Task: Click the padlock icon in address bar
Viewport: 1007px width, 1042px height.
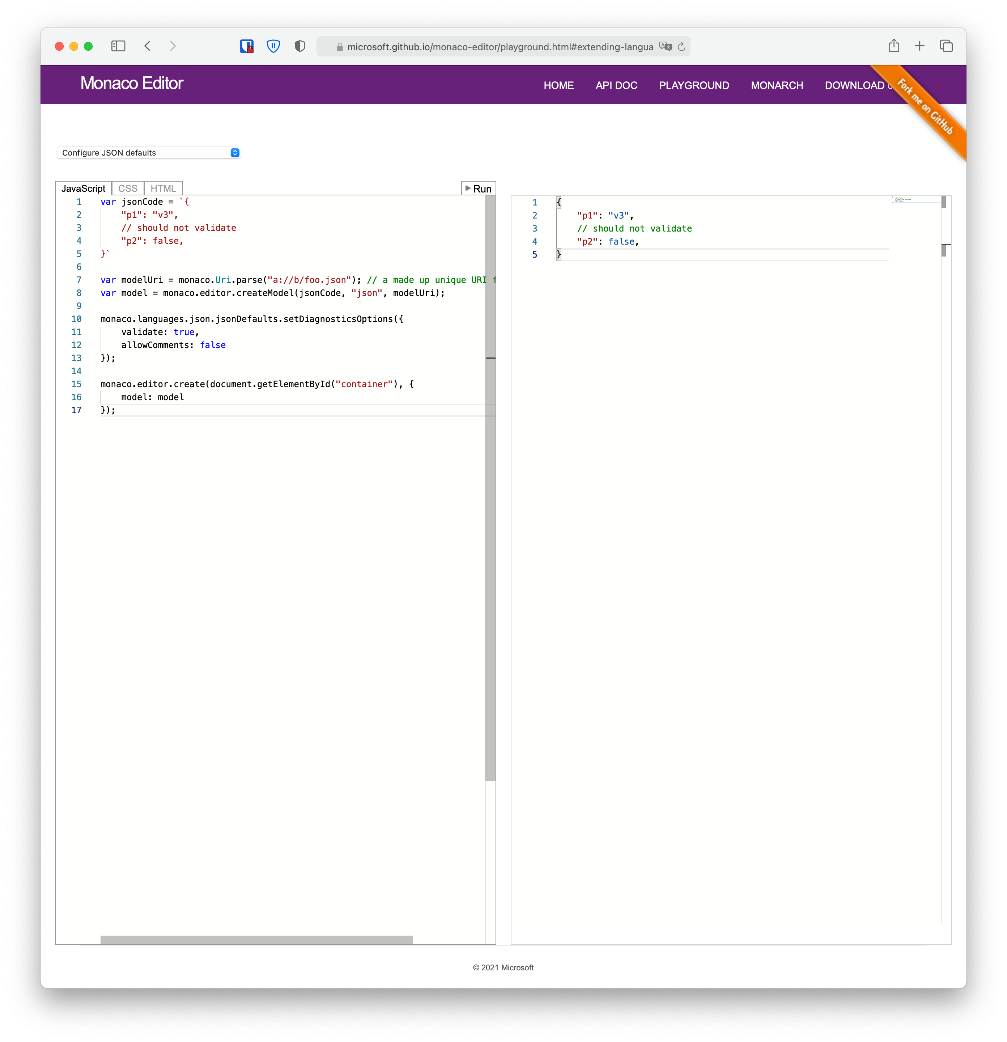Action: (340, 47)
